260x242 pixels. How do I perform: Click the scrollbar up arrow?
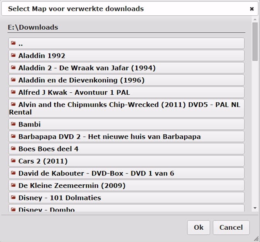[255, 20]
